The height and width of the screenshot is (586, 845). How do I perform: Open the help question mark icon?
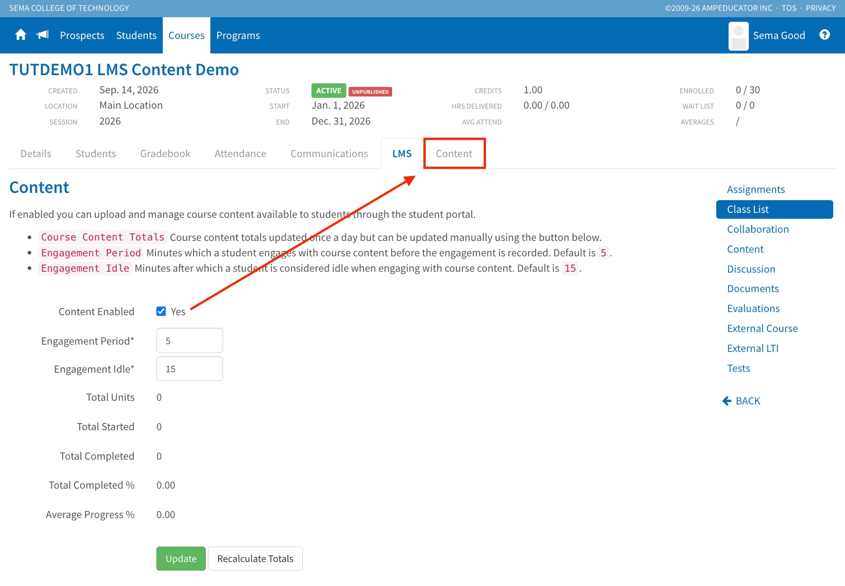(825, 35)
